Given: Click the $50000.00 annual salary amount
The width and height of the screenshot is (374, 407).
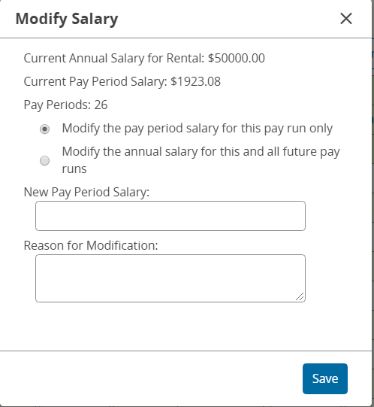Looking at the screenshot, I should point(237,58).
